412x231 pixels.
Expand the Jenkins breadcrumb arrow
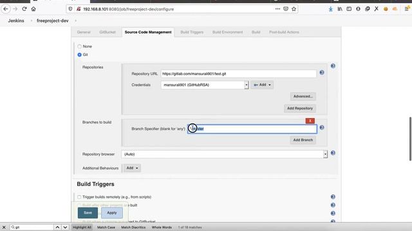[31, 21]
